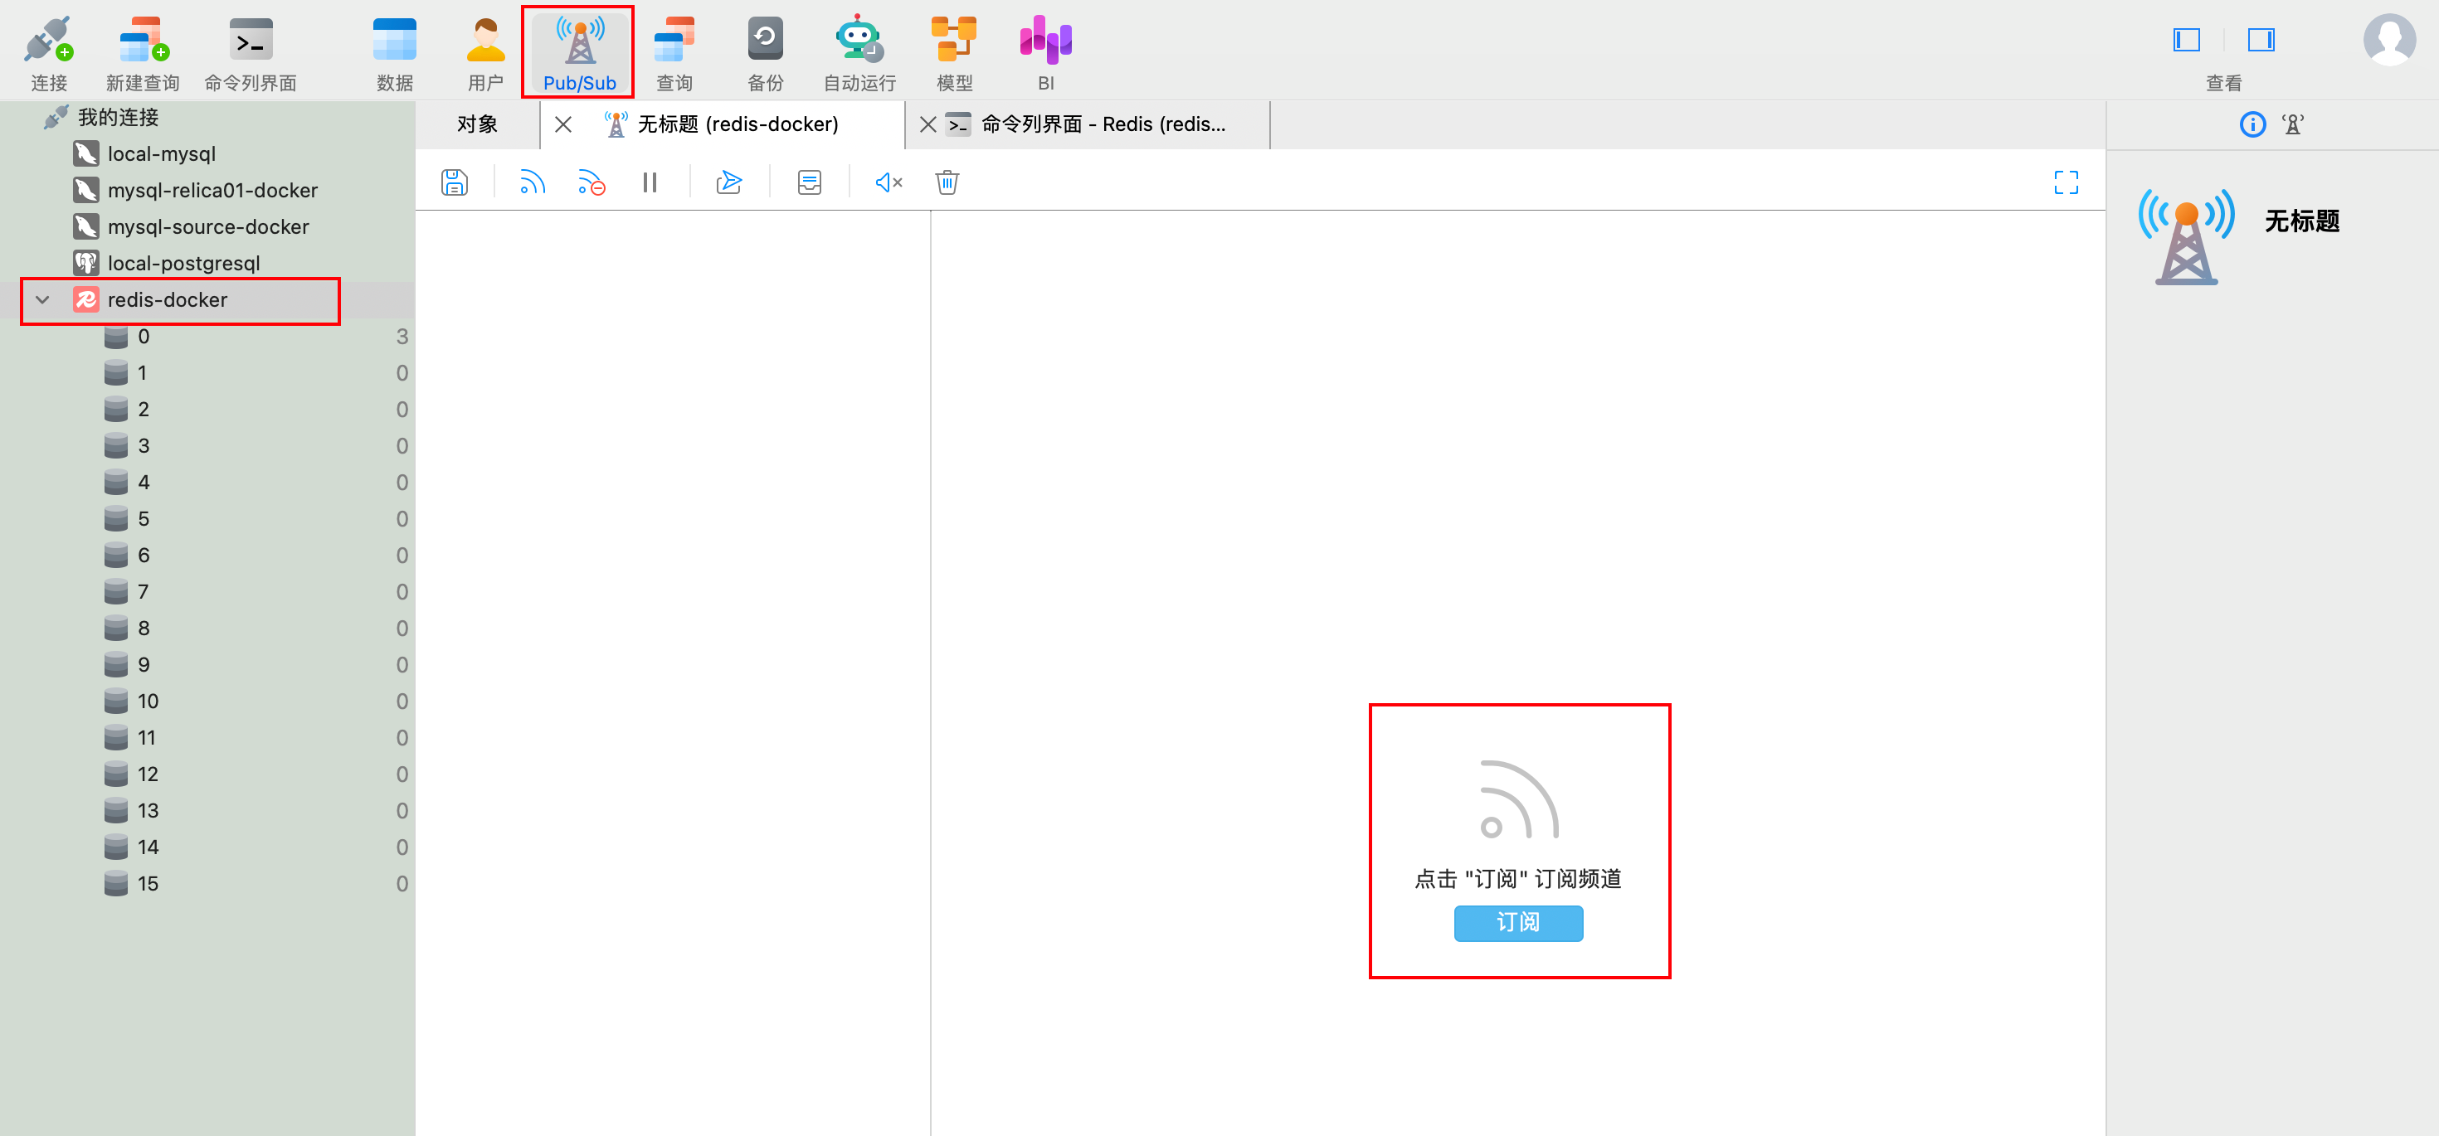This screenshot has width=2439, height=1136.
Task: Click the 无标题 title in info panel
Action: (x=2302, y=221)
